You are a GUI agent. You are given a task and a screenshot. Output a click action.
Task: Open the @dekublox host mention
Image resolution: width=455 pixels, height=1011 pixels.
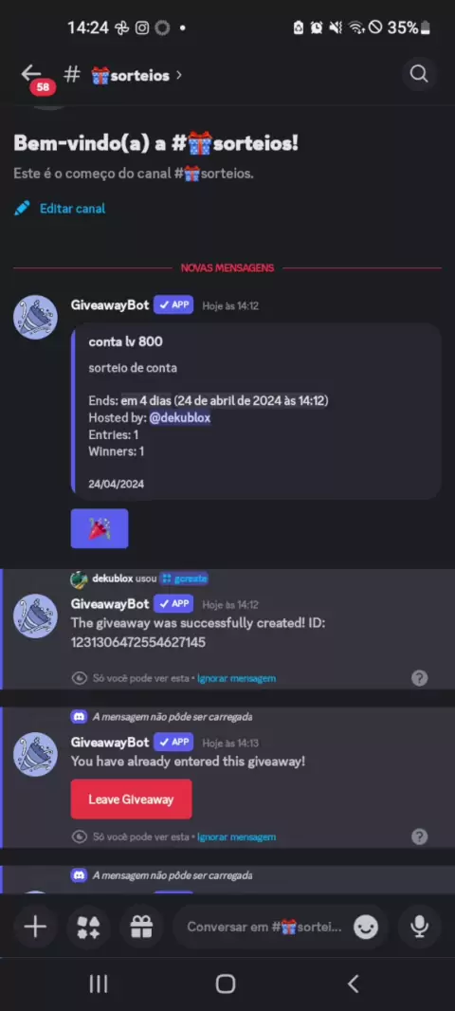pyautogui.click(x=180, y=418)
